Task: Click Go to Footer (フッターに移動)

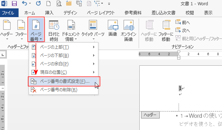Action: pos(166,30)
